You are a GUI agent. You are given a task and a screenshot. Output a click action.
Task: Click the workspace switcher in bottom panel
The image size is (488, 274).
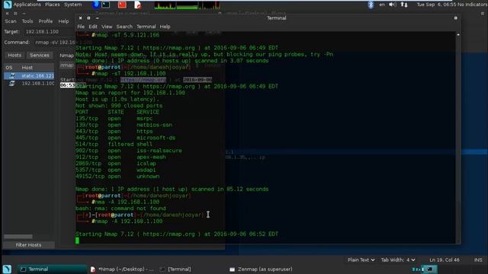pos(425,269)
